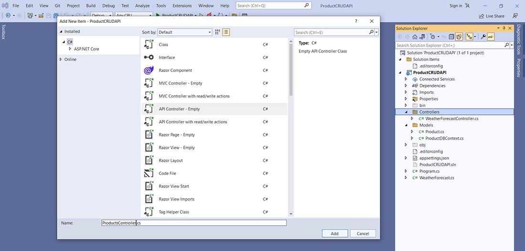Expand the Connected Services node
The image size is (525, 251).
tap(406, 79)
